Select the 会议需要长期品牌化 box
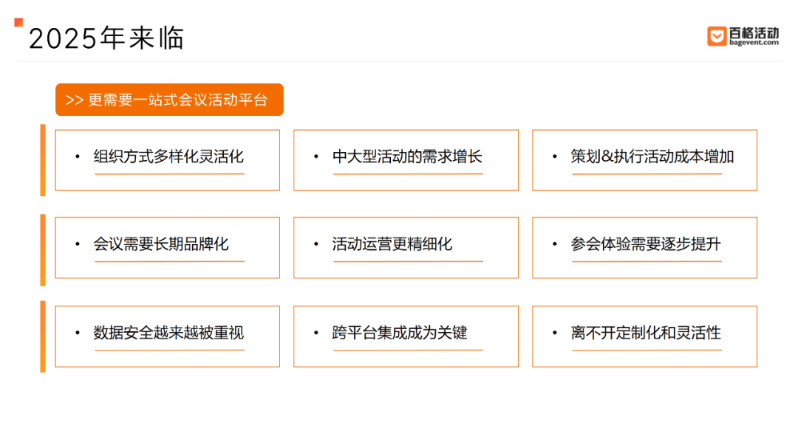The image size is (798, 436). [x=168, y=247]
